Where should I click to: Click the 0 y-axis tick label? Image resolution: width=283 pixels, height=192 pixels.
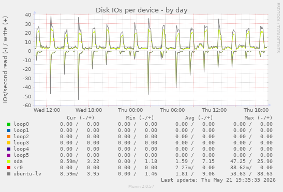click(x=29, y=51)
